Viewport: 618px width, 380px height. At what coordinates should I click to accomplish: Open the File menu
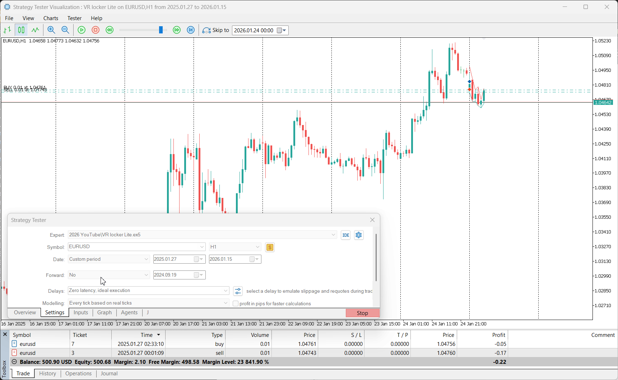pos(9,18)
